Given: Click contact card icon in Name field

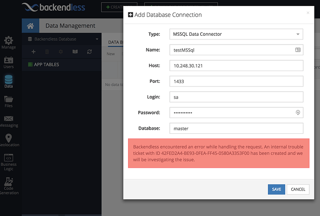Looking at the screenshot, I should coord(298,50).
